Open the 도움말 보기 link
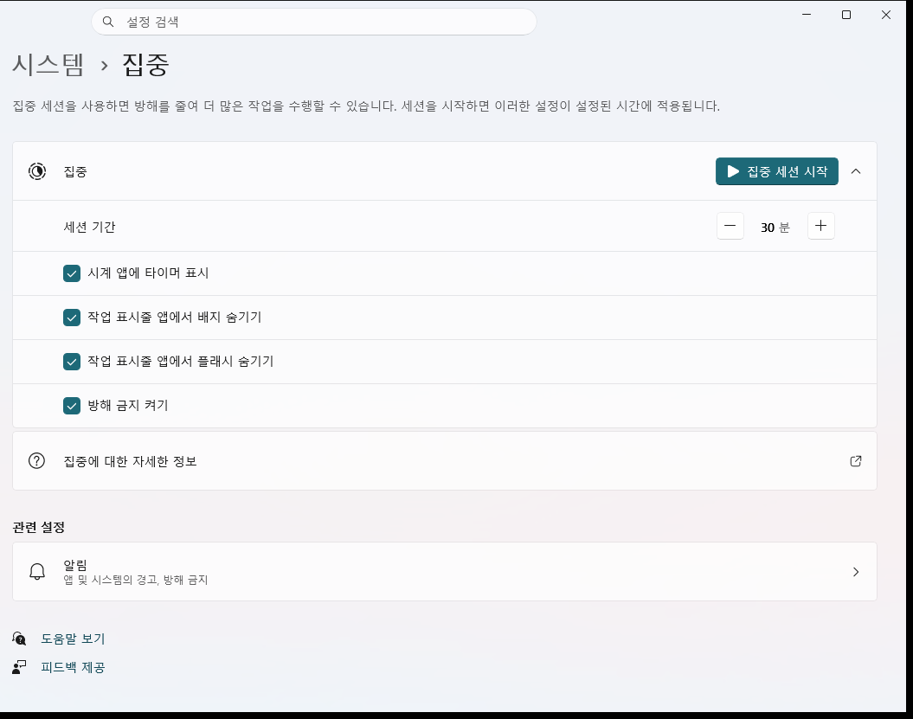 [73, 639]
